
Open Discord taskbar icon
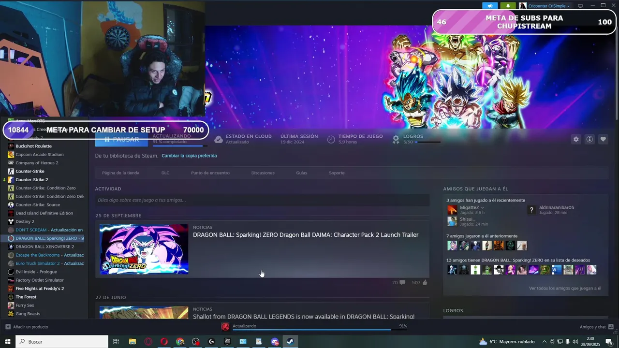pos(275,342)
